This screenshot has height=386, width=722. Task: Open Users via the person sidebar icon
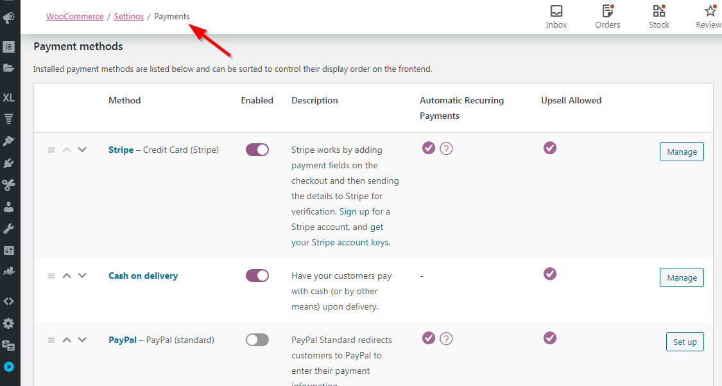[9, 207]
